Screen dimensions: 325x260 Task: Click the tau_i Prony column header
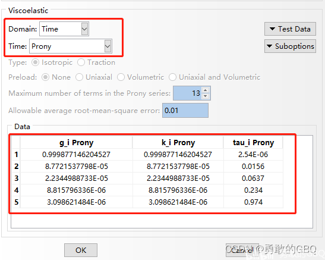[253, 143]
